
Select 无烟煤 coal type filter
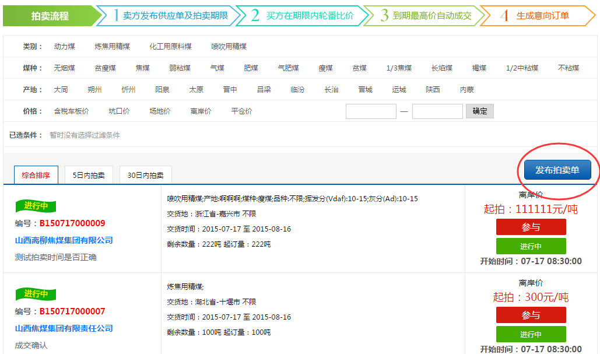[x=64, y=68]
